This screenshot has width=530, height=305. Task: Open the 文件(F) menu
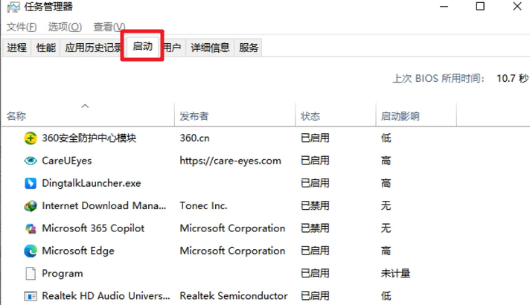pos(22,27)
